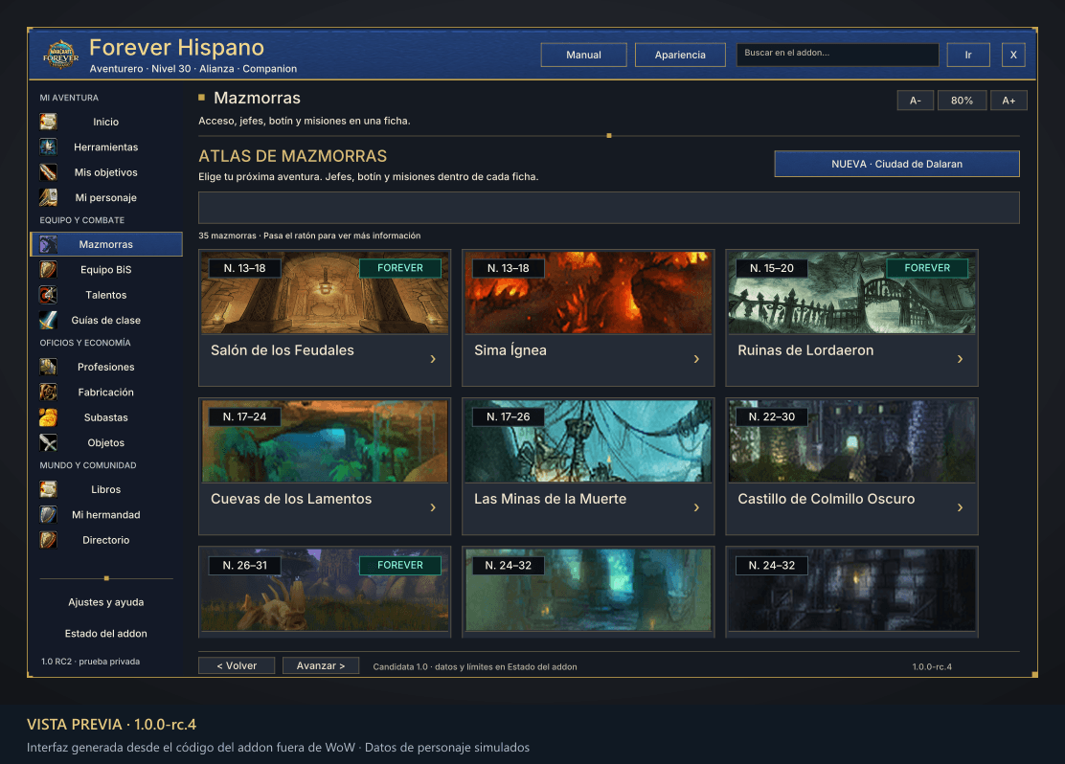Viewport: 1065px width, 764px height.
Task: Close the addon with X button
Action: pos(1013,55)
